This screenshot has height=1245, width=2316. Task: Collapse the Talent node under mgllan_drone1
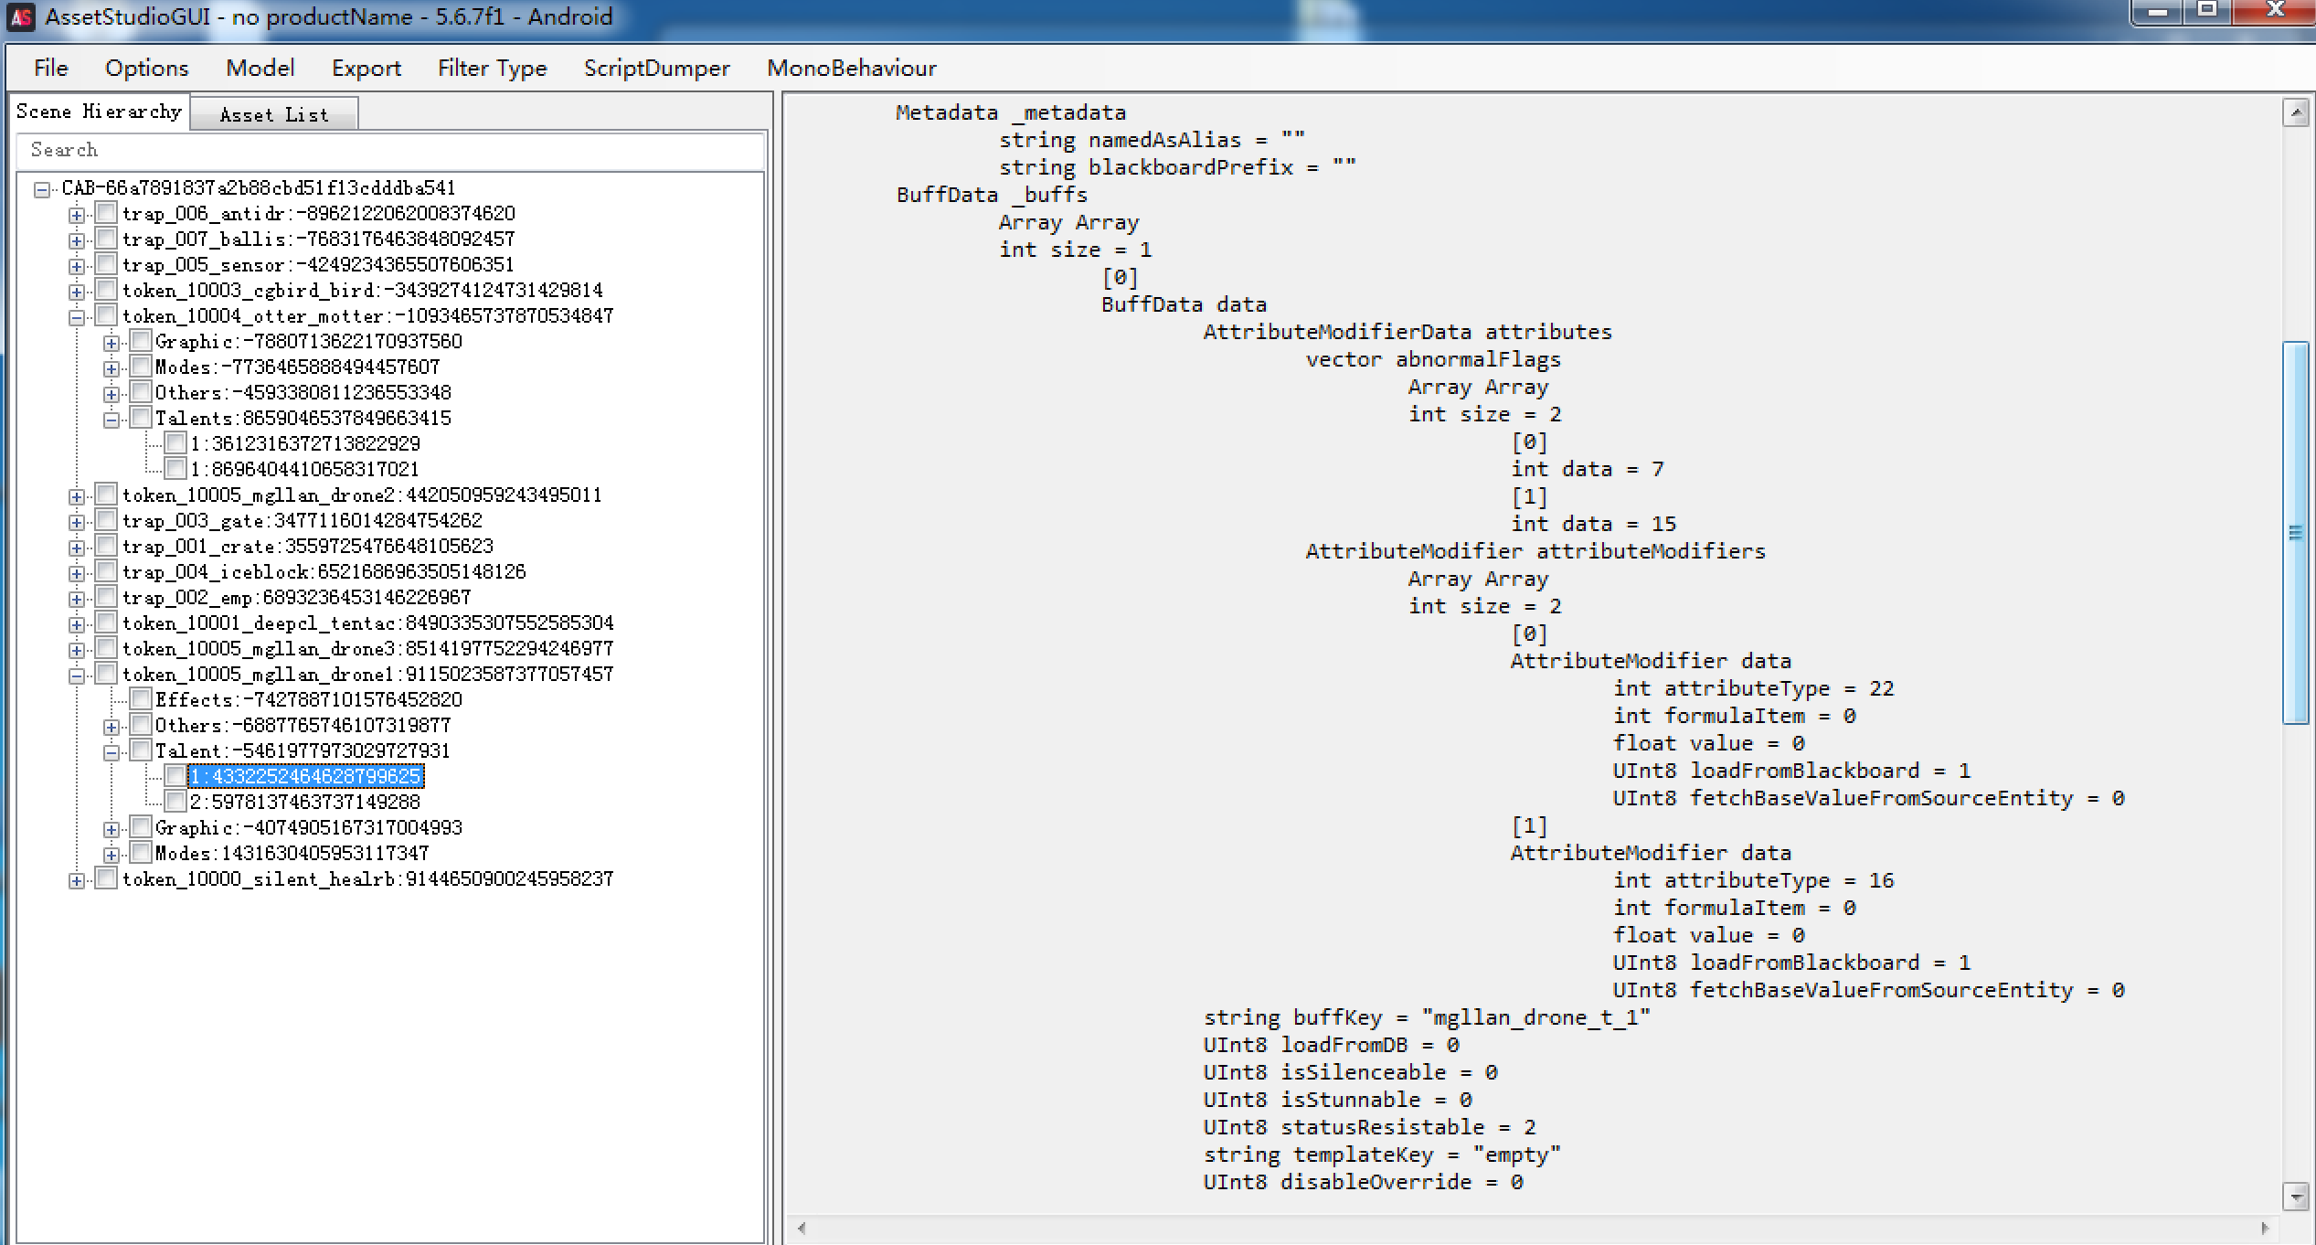(x=112, y=752)
